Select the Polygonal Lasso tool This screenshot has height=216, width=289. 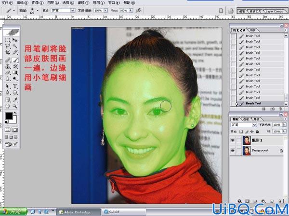coord(8,46)
